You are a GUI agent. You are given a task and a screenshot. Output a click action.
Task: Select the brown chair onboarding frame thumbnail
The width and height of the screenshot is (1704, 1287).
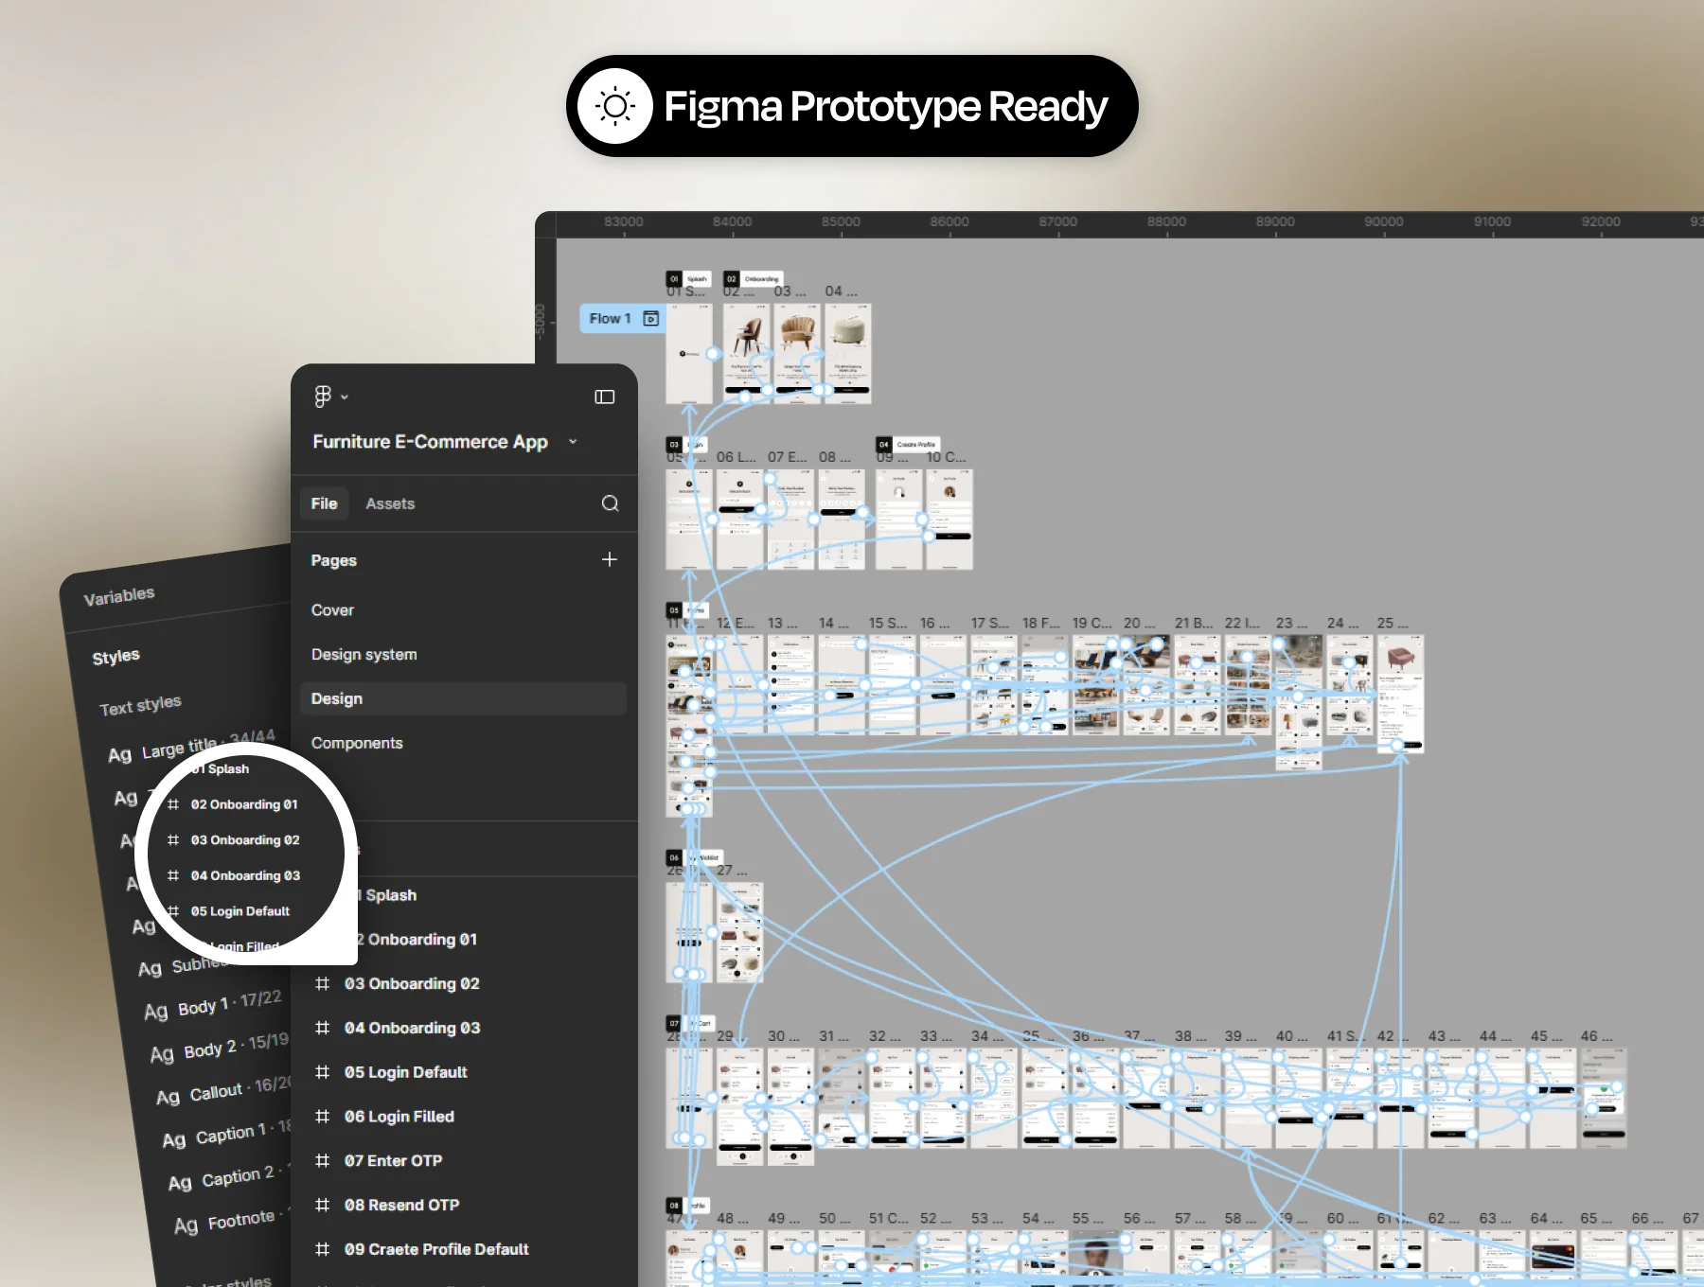[x=746, y=353]
